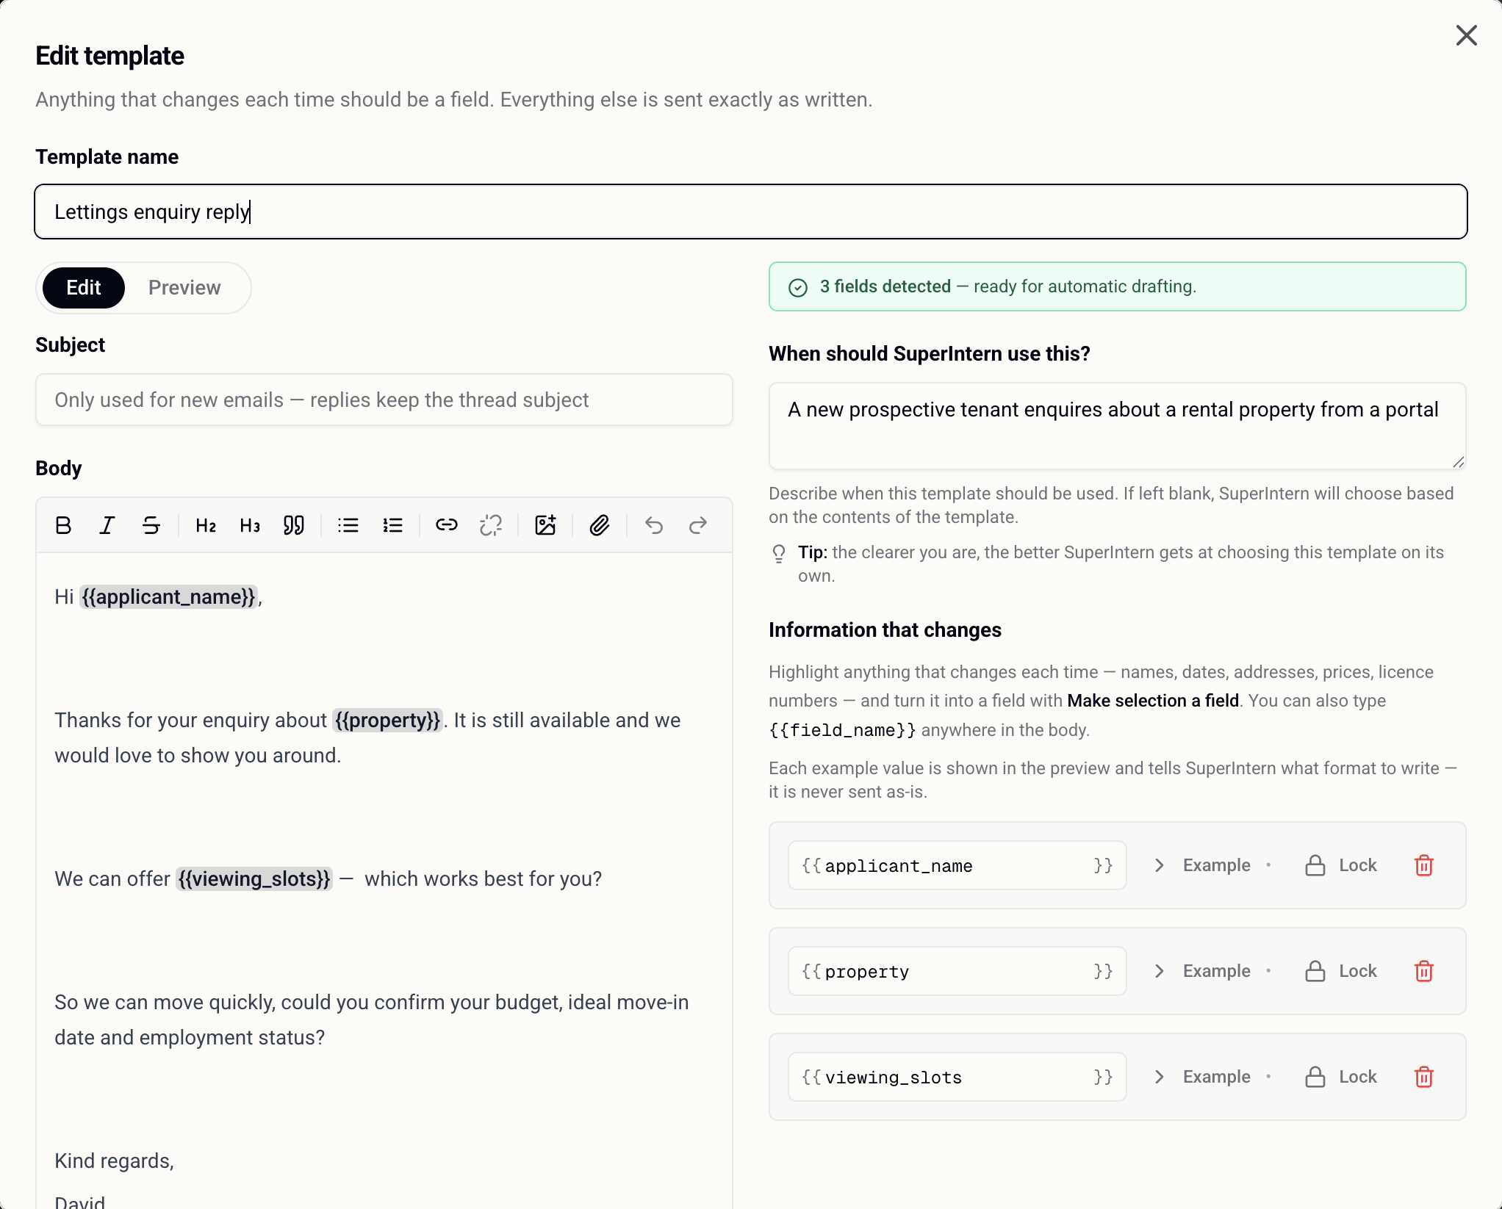Insert an image into body
This screenshot has width=1502, height=1209.
pyautogui.click(x=545, y=525)
